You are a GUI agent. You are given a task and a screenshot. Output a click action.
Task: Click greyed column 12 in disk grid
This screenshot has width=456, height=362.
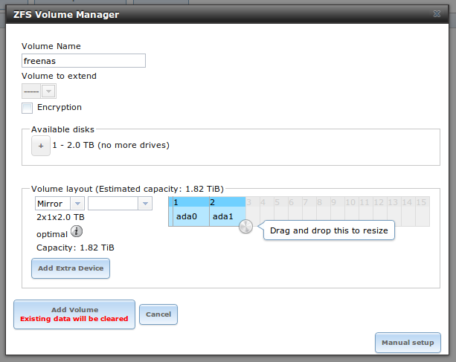click(x=380, y=202)
